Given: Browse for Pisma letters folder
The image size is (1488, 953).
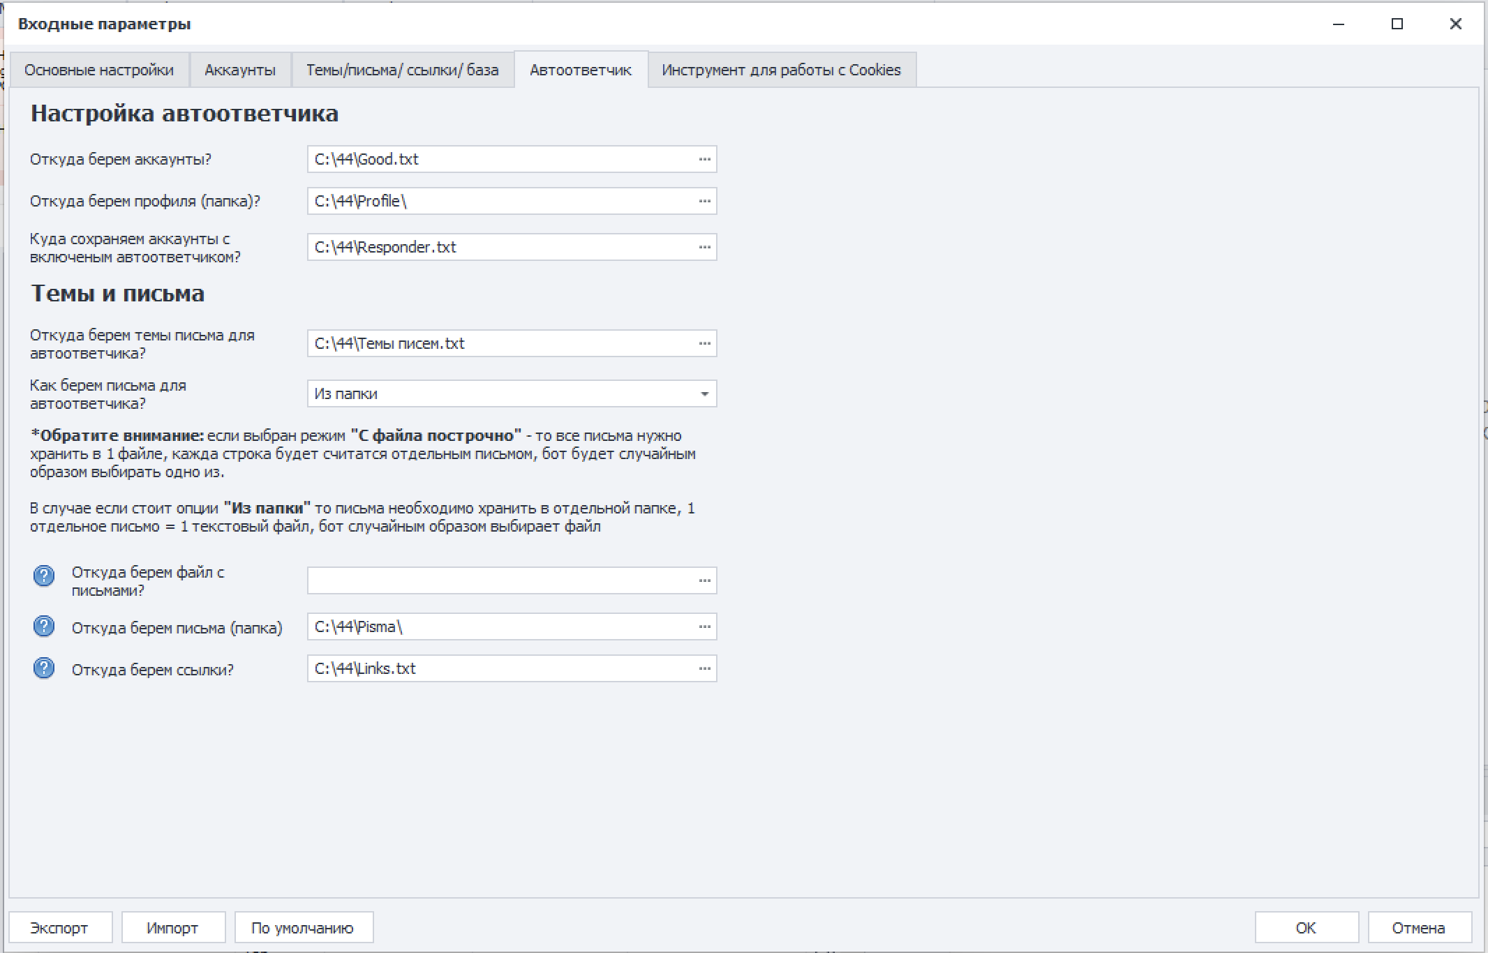Looking at the screenshot, I should (704, 626).
